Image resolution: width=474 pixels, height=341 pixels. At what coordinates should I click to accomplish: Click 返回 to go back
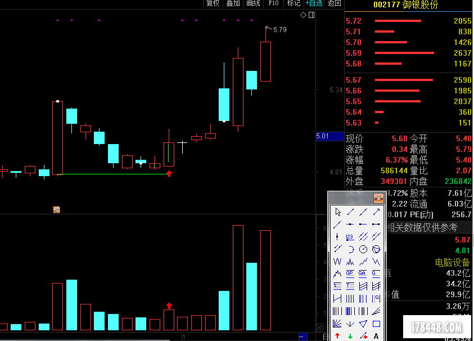click(334, 3)
